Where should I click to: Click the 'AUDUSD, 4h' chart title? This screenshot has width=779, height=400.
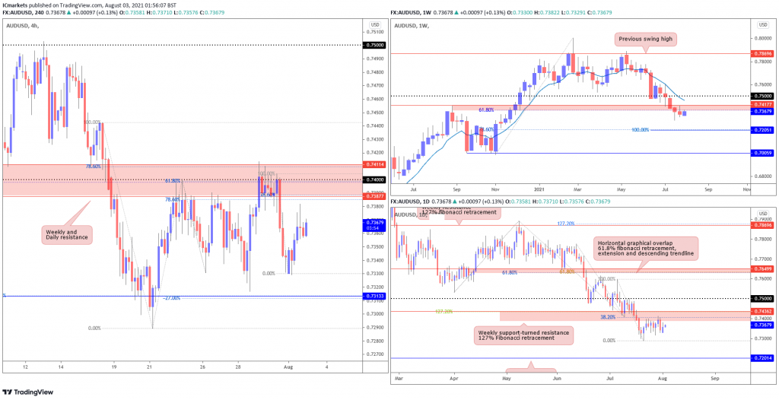point(23,25)
